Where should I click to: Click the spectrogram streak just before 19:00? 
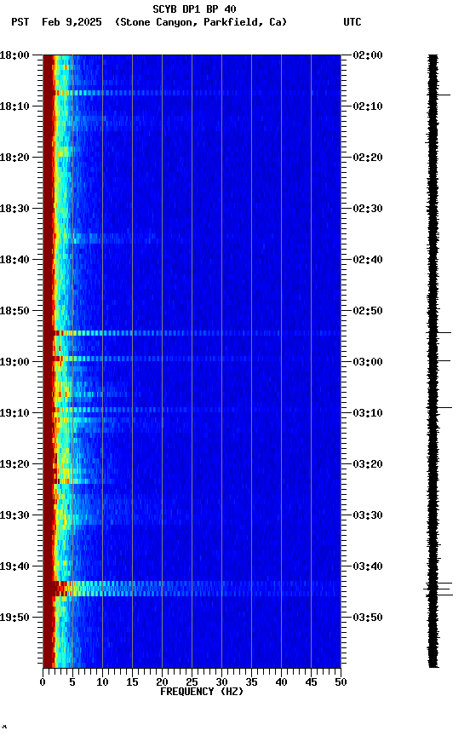click(192, 359)
